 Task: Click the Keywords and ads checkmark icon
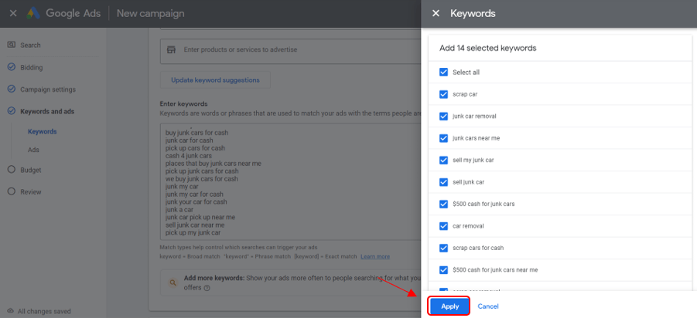click(12, 111)
